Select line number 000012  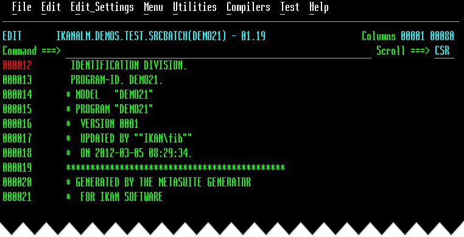pyautogui.click(x=17, y=65)
